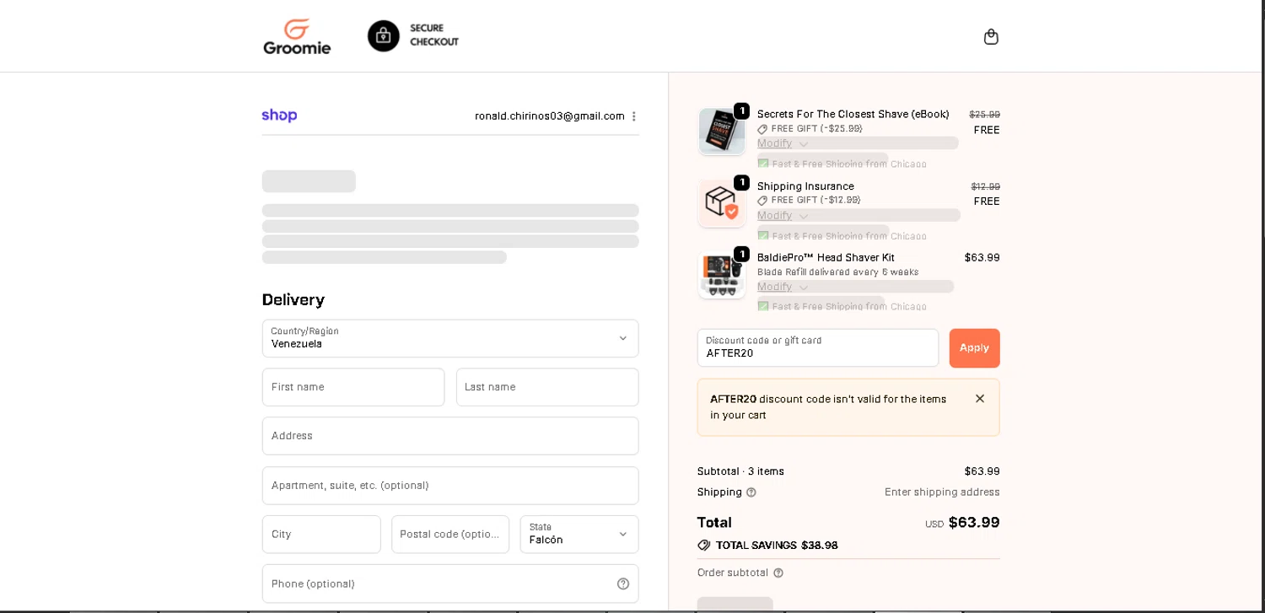The width and height of the screenshot is (1265, 613).
Task: Click the Apply discount button
Action: click(974, 348)
